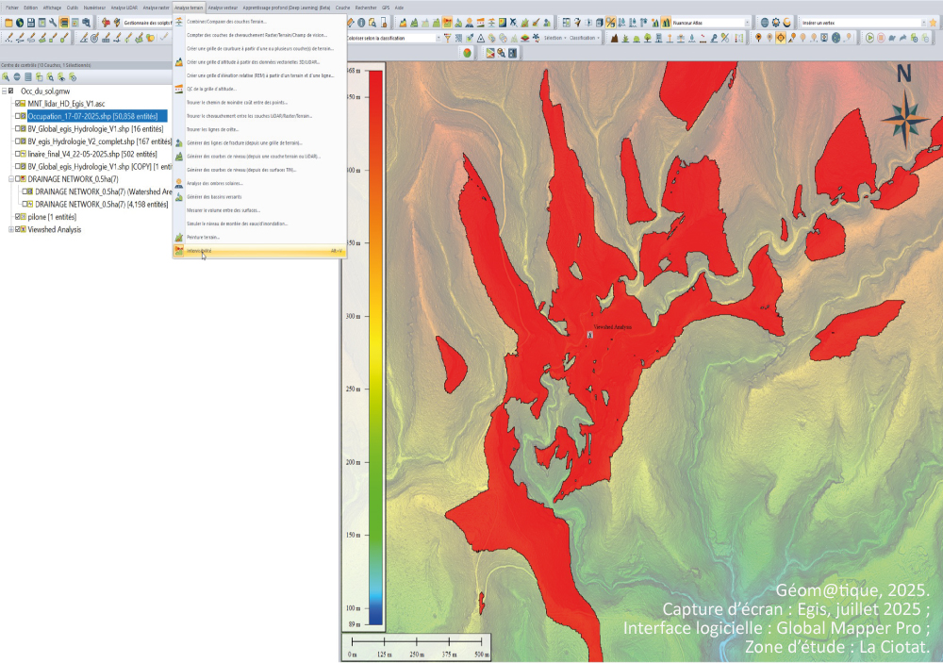Open the Analyse vecteur menu
The image size is (943, 663).
coord(223,7)
